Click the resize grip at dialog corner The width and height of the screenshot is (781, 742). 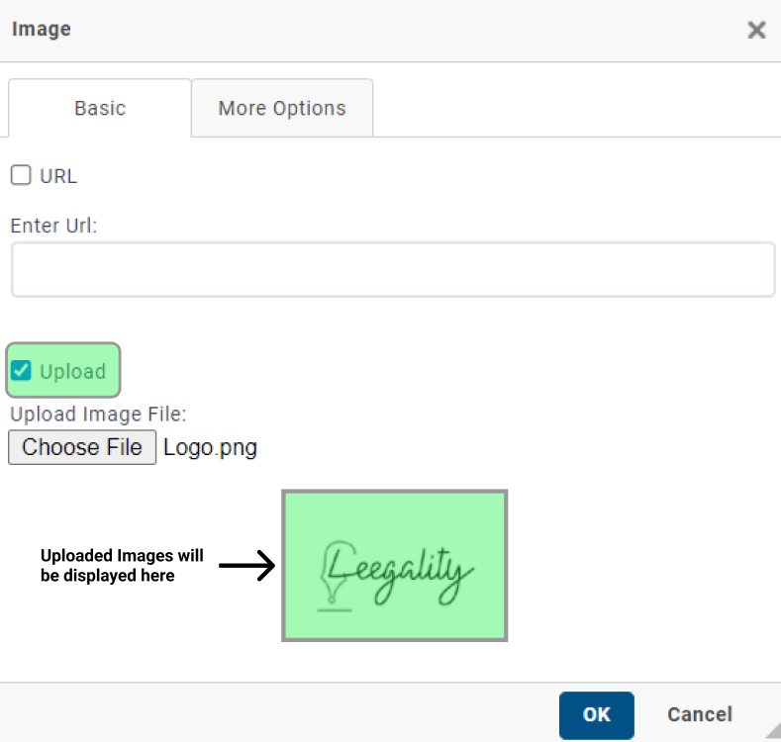point(773,730)
